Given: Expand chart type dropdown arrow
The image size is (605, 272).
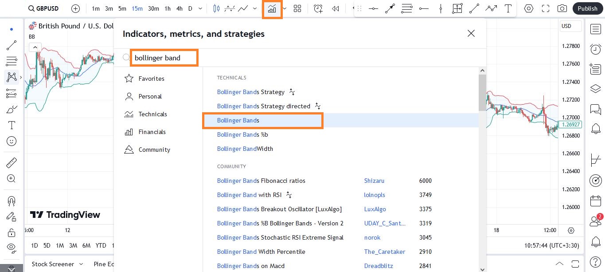Looking at the screenshot, I should pyautogui.click(x=254, y=8).
